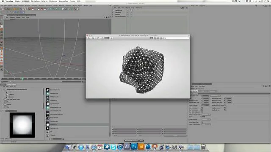The width and height of the screenshot is (271, 152).
Task: Toggle the Linear Workflow checkbox
Action: [202, 122]
